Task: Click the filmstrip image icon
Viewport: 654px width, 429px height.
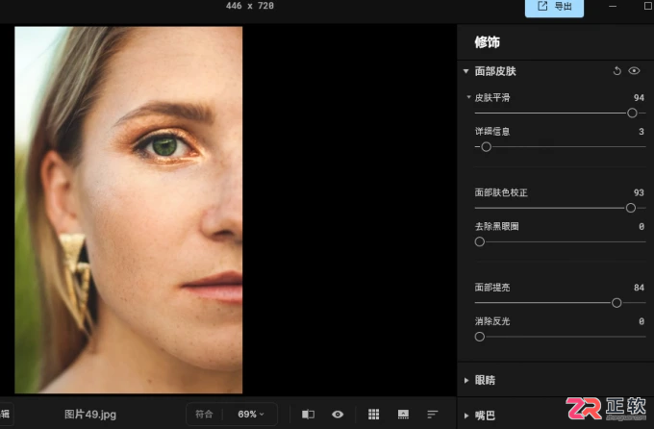Action: point(403,415)
